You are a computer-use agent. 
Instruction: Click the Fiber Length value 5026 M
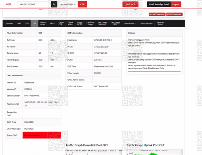pyautogui.click(x=98, y=73)
